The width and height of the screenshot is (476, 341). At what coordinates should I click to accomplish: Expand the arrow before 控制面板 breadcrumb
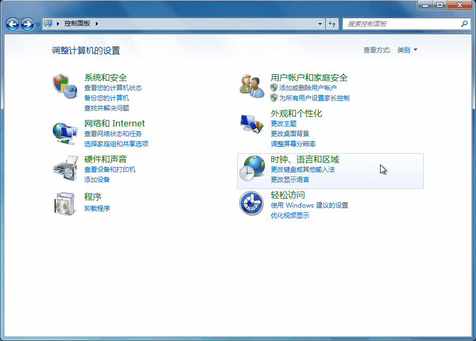pos(58,23)
